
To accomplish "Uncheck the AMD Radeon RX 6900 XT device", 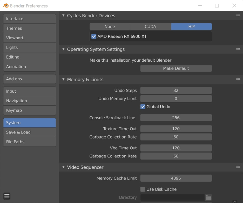I will tap(94, 36).
